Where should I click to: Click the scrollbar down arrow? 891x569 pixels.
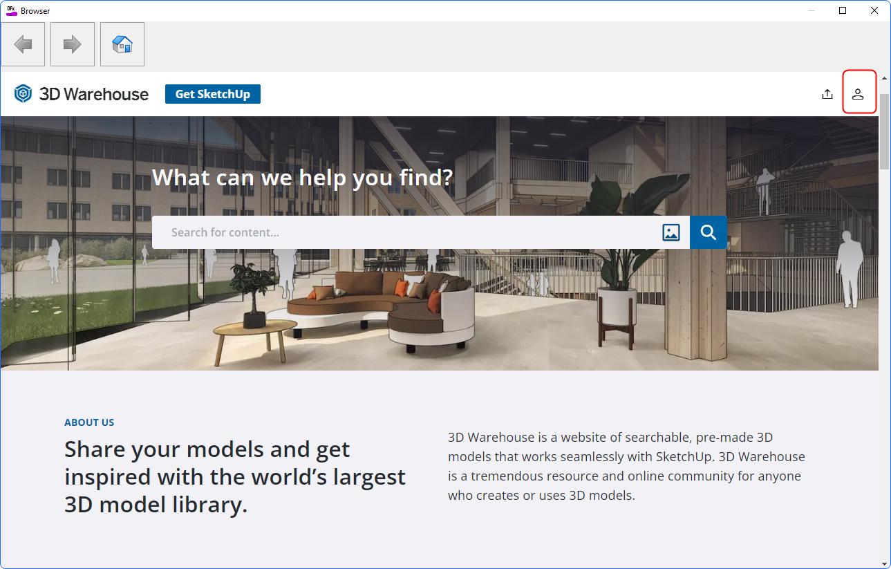point(885,561)
